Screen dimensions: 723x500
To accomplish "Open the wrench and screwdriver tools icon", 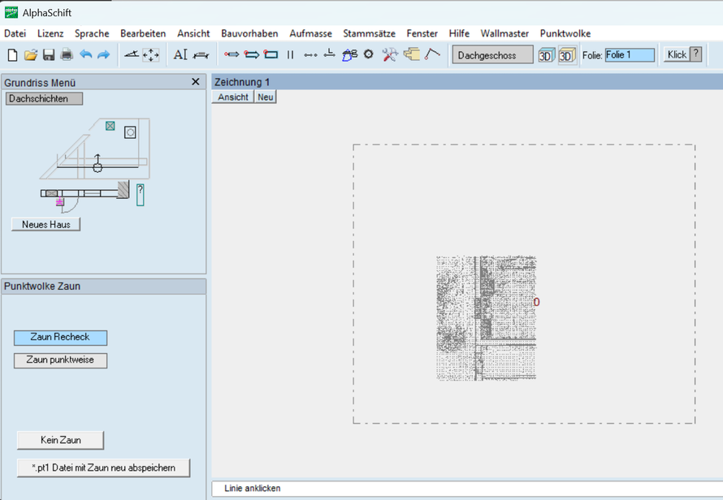I will 390,54.
